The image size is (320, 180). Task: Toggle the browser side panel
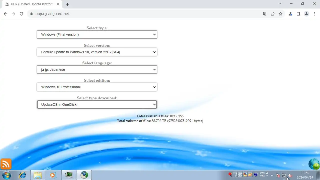click(x=298, y=14)
